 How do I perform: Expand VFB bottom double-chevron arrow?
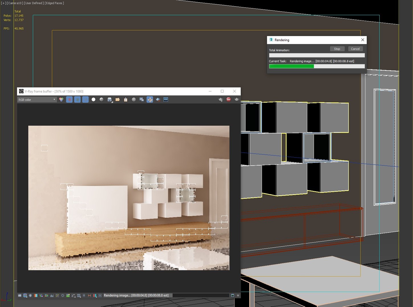[x=238, y=295]
